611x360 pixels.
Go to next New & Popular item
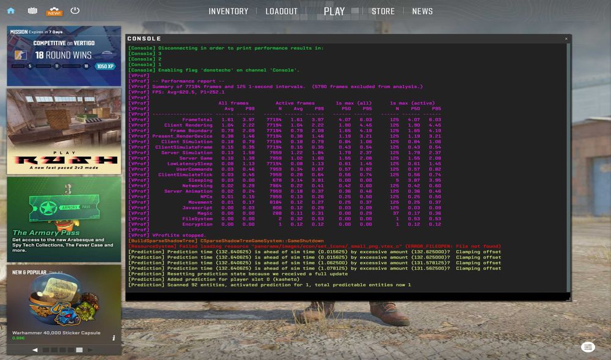[90, 350]
